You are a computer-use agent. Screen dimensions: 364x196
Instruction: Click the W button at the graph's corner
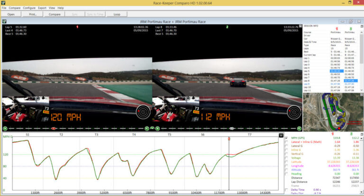(x=281, y=135)
